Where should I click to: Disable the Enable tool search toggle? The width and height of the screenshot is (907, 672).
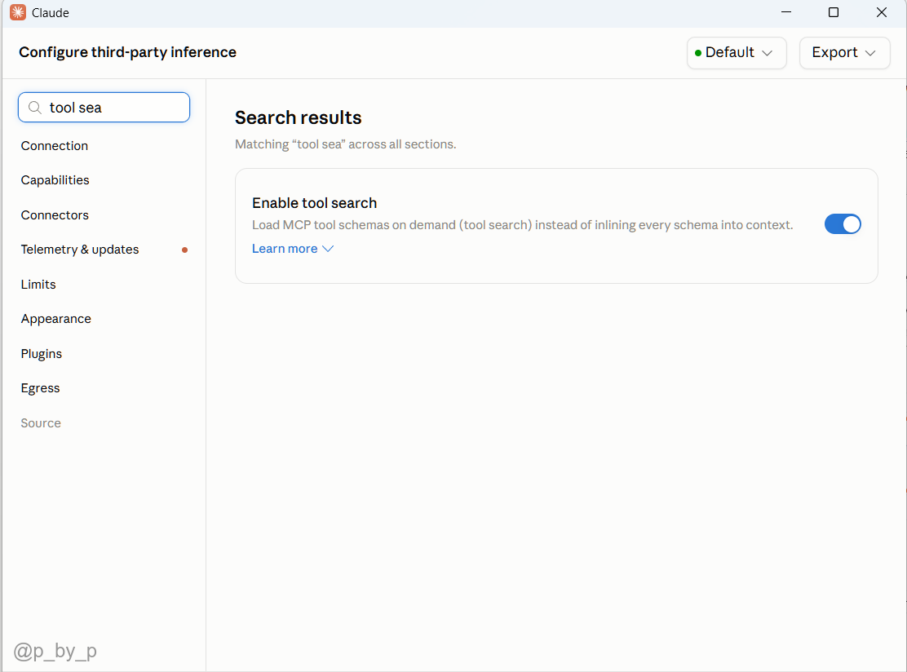click(x=843, y=224)
